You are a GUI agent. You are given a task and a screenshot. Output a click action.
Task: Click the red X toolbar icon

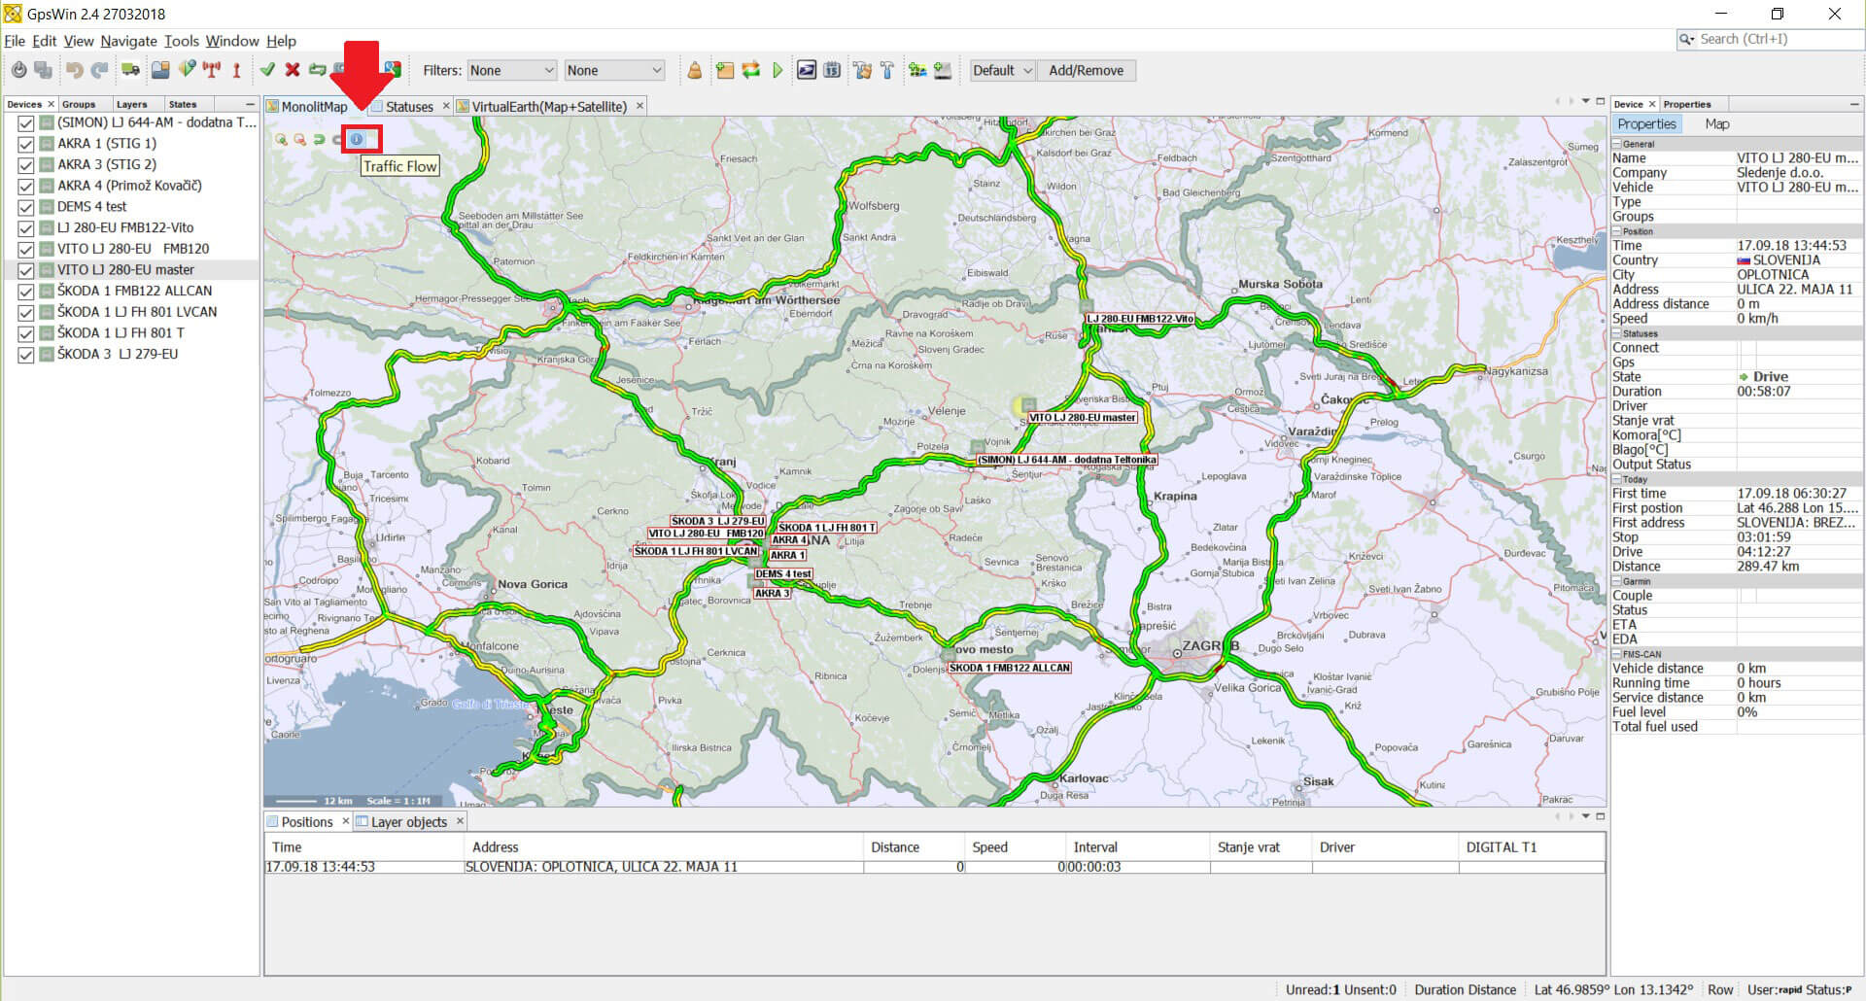(292, 70)
